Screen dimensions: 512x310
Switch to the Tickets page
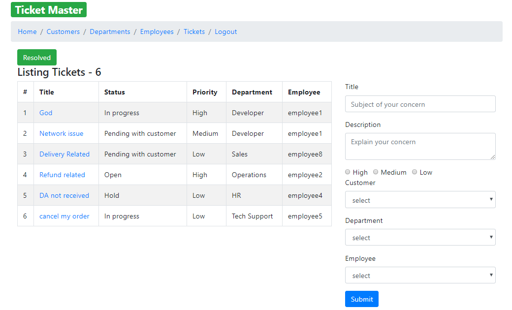[x=194, y=31]
